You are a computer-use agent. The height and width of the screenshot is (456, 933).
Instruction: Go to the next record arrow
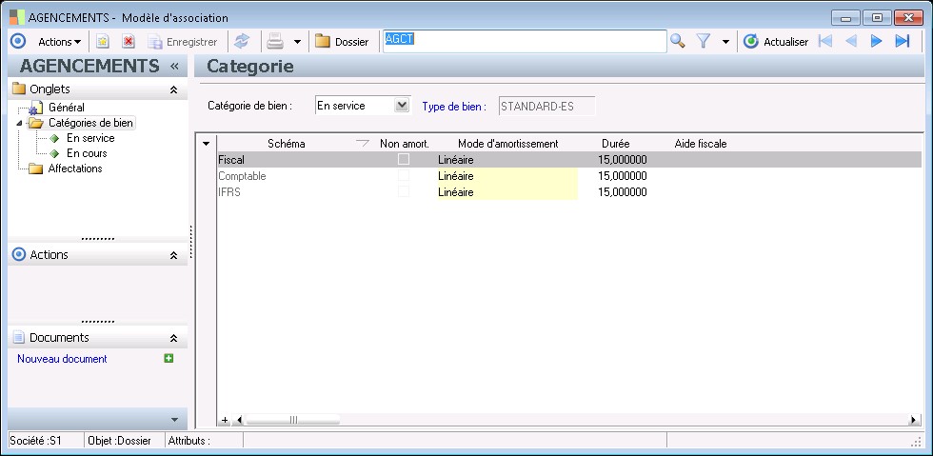click(877, 41)
